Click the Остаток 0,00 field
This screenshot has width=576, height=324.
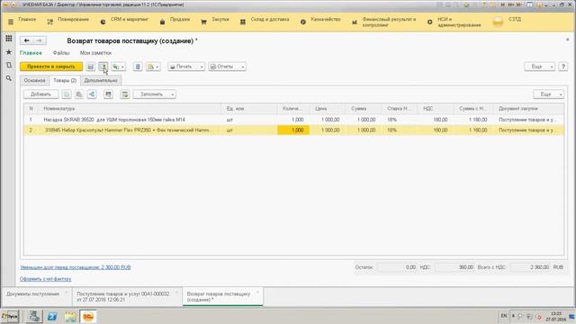pos(397,267)
